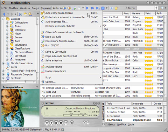The height and width of the screenshot is (132, 168).
Task: Sort tracks by the Genere column header
Action: pos(138,13)
